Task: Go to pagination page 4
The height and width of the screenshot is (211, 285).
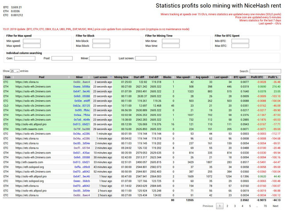Action: [242, 206]
